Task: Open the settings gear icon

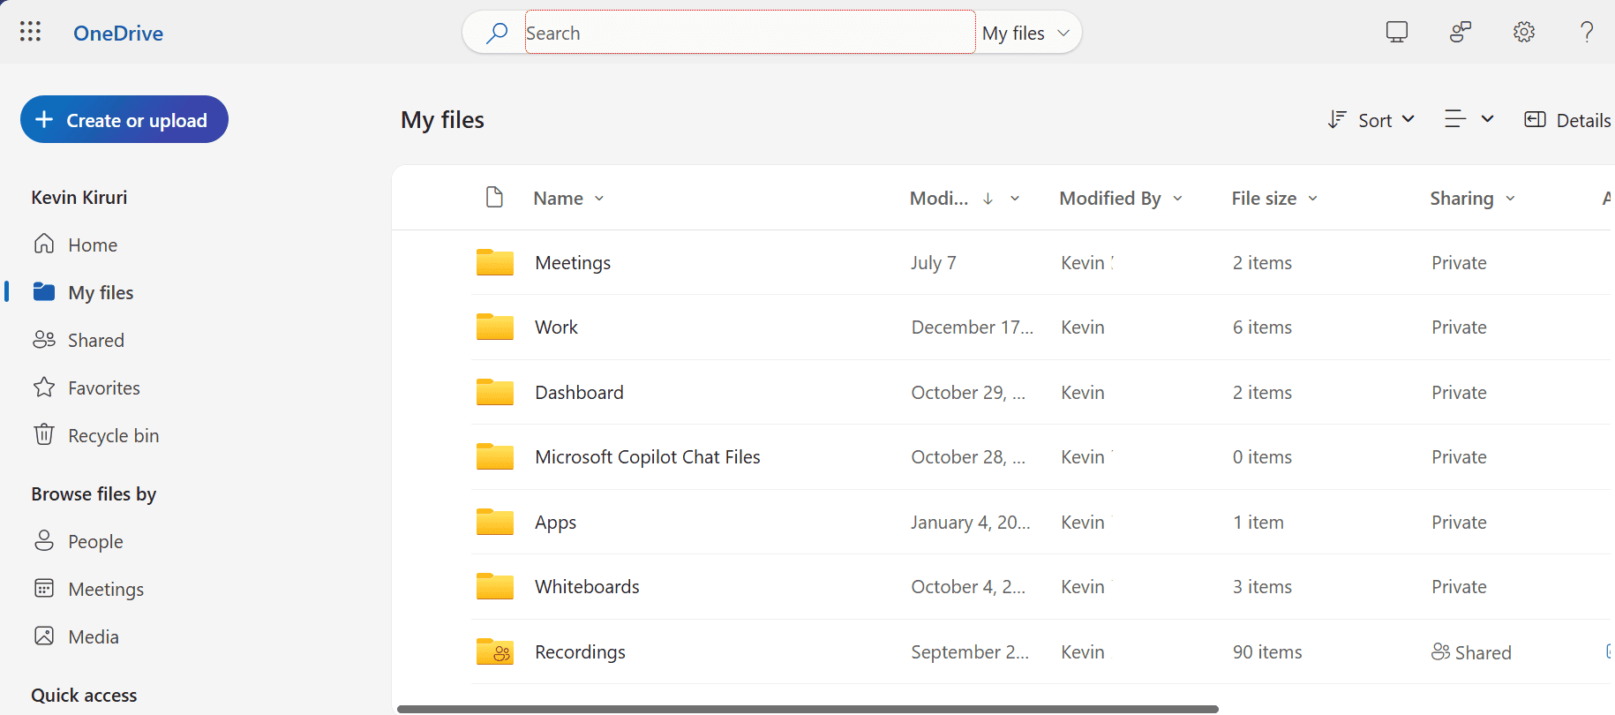Action: [x=1523, y=33]
